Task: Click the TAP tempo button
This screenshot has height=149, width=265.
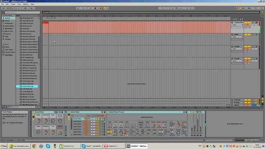Action: click(3, 8)
